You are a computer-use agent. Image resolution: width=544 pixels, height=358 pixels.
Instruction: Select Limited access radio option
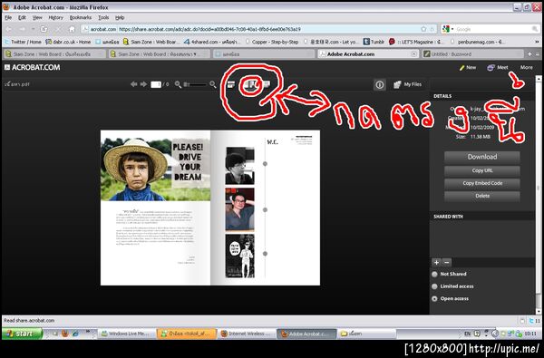pyautogui.click(x=434, y=286)
